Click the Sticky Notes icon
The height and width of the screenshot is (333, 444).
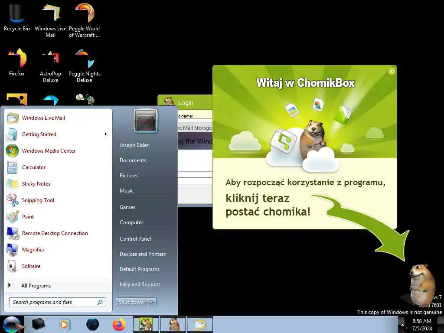coord(13,184)
